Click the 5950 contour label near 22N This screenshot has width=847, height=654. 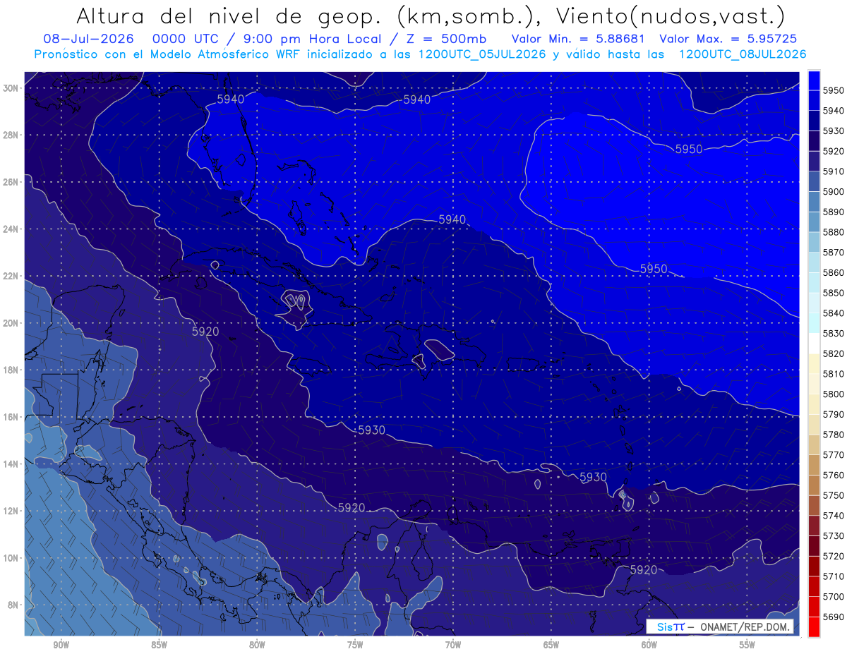(x=654, y=269)
